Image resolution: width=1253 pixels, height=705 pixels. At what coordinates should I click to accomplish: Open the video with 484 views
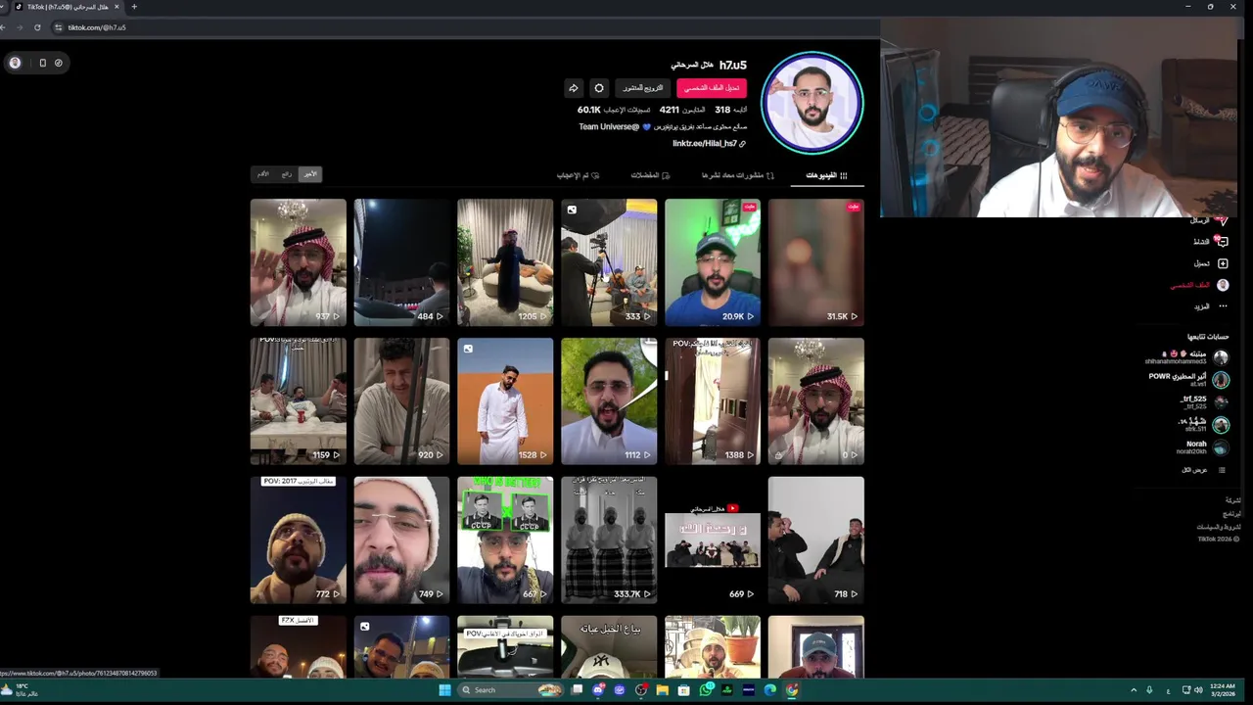tap(401, 262)
